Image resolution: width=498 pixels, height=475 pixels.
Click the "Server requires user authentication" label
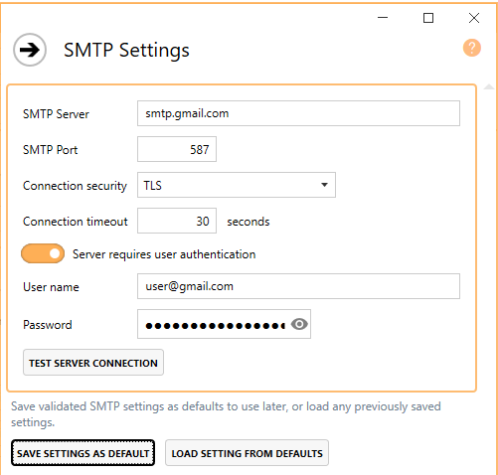[x=164, y=254]
